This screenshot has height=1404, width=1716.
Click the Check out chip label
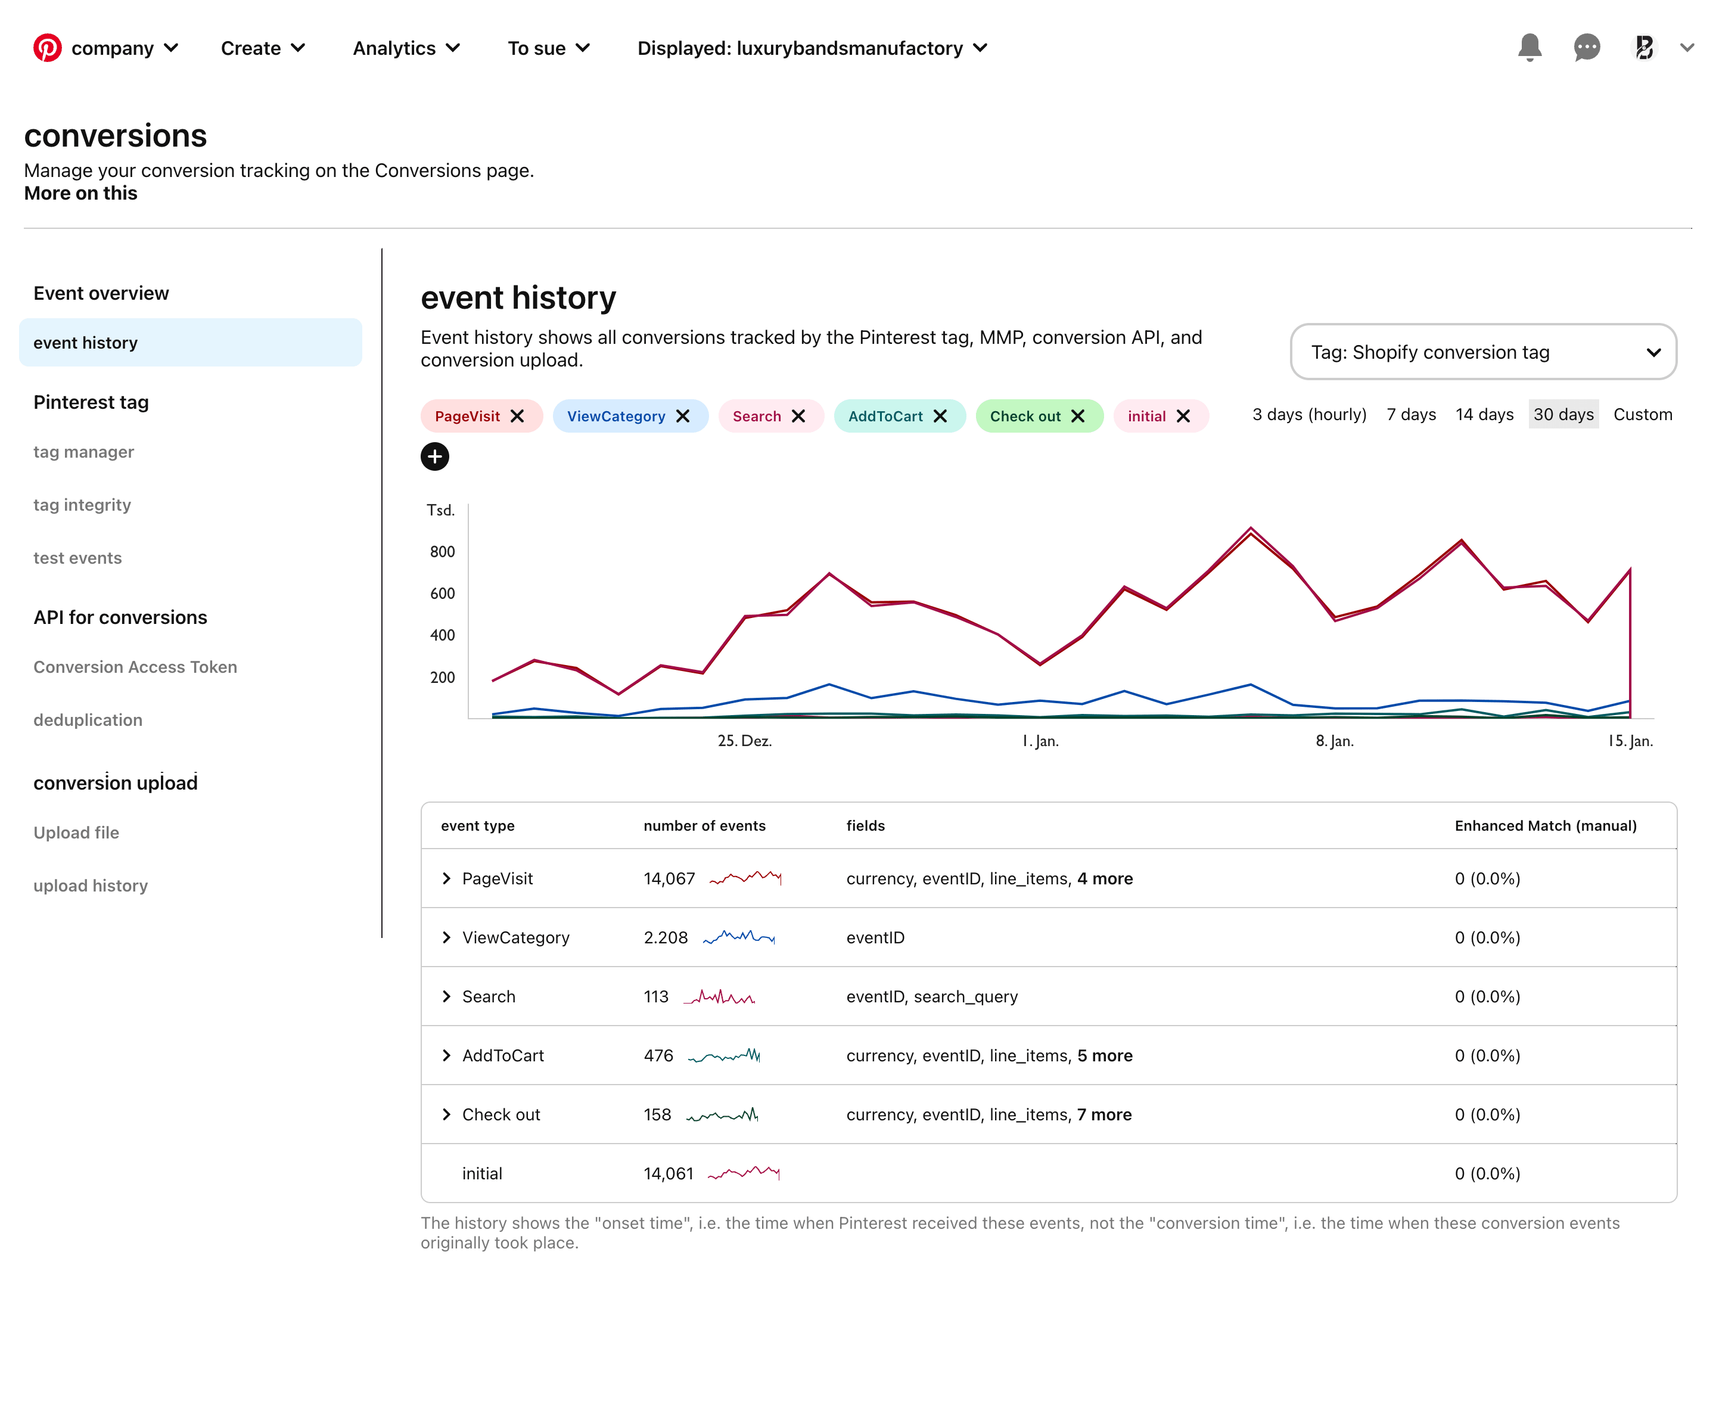coord(1025,417)
